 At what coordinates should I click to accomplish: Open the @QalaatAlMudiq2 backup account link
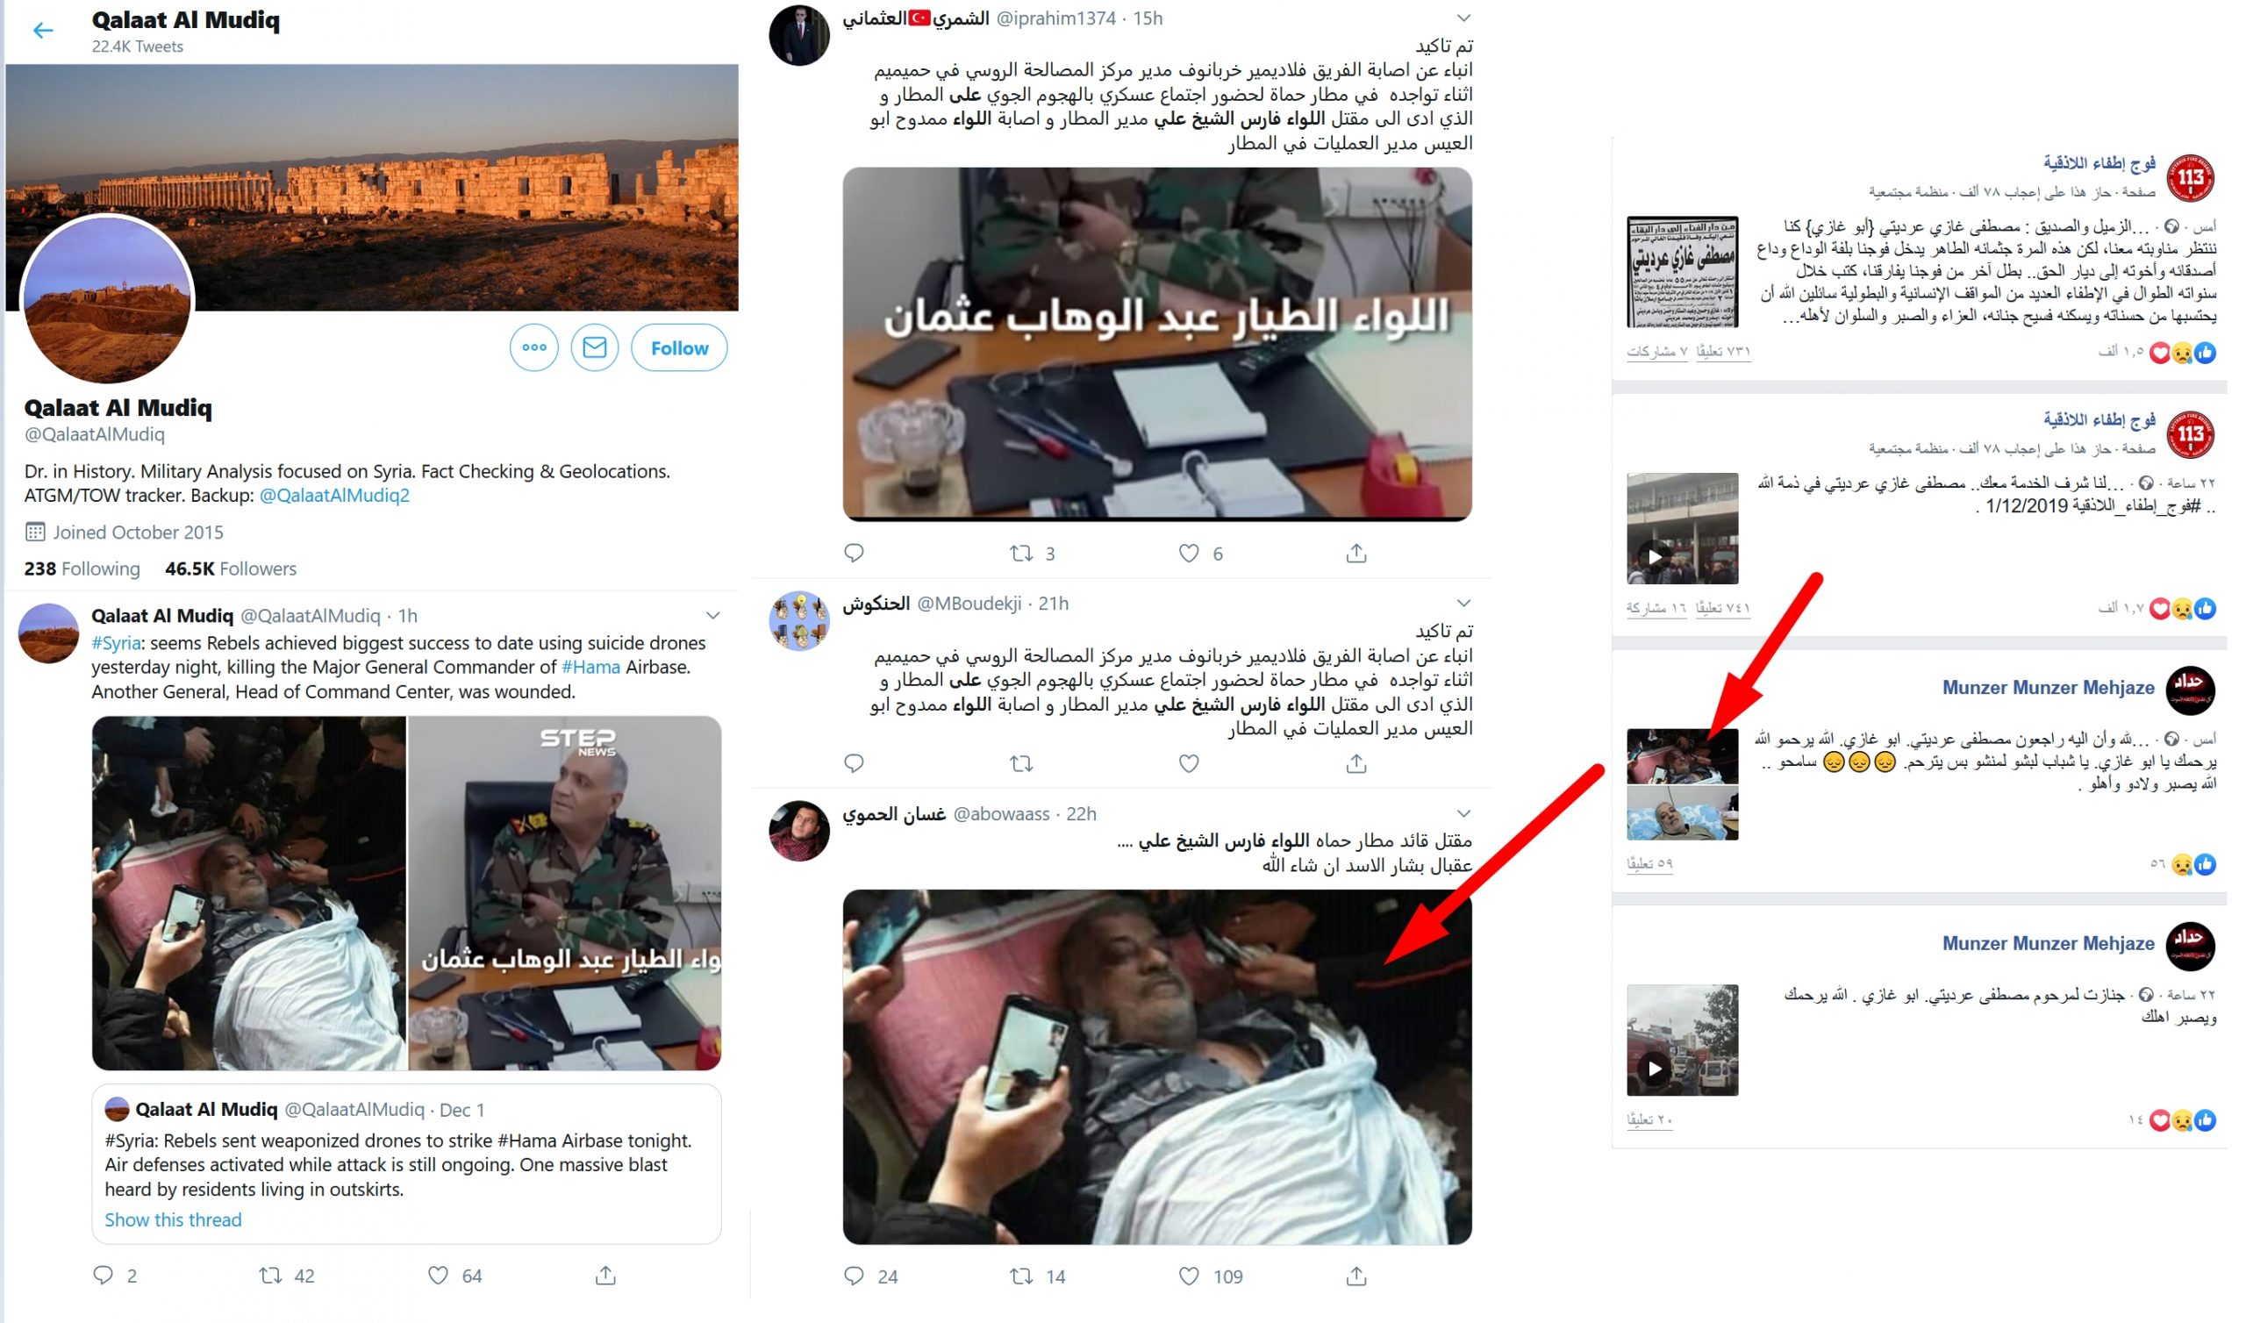[x=334, y=496]
